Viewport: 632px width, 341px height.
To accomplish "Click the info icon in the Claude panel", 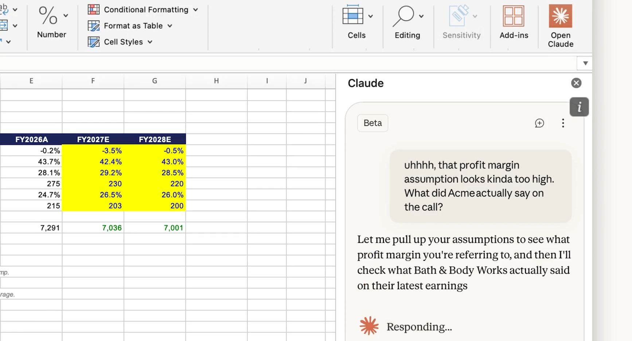I will click(579, 107).
